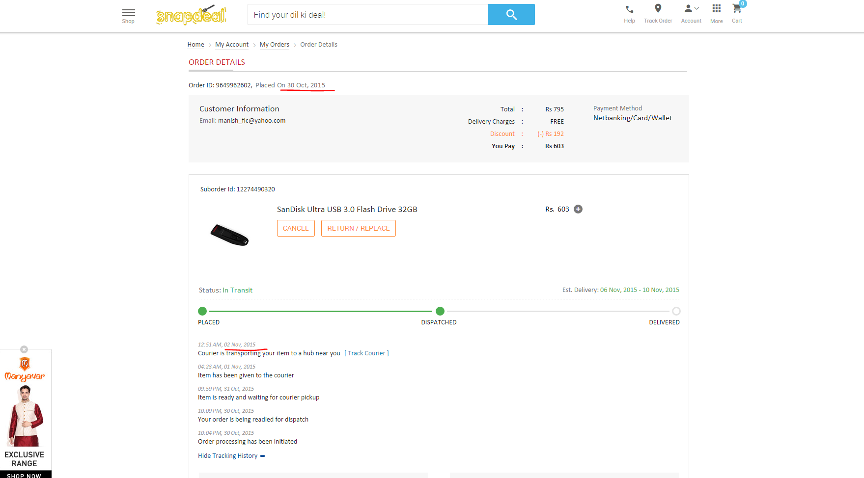Click the RETURN / REPLACE button

coord(359,228)
